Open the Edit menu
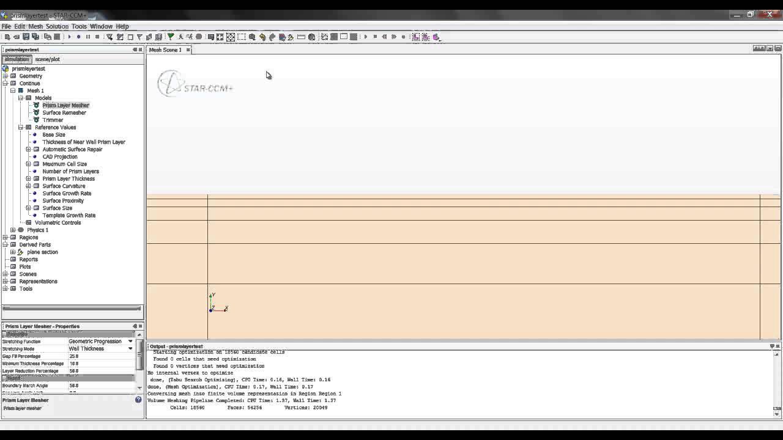The image size is (783, 440). pyautogui.click(x=20, y=26)
